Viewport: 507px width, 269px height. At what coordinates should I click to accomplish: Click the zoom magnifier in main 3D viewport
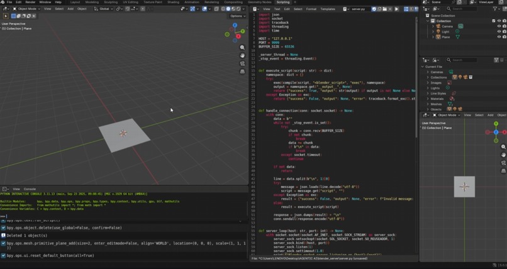point(242,48)
